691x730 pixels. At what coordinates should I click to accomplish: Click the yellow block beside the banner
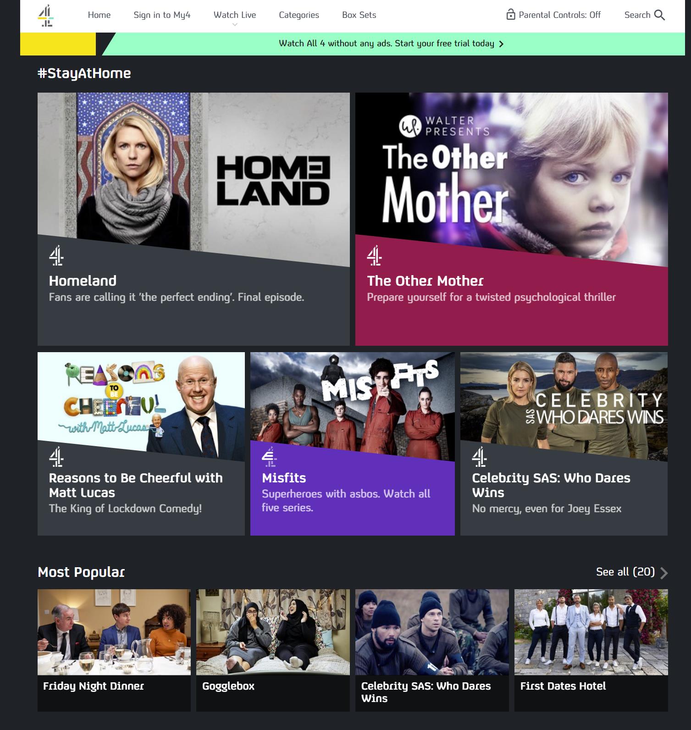(x=58, y=44)
